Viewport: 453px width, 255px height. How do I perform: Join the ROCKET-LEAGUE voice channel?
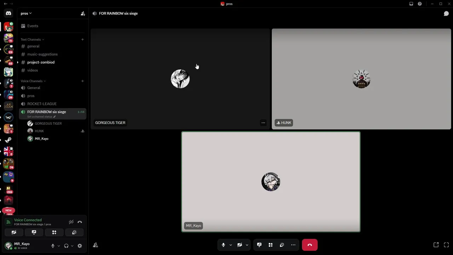coord(52,104)
